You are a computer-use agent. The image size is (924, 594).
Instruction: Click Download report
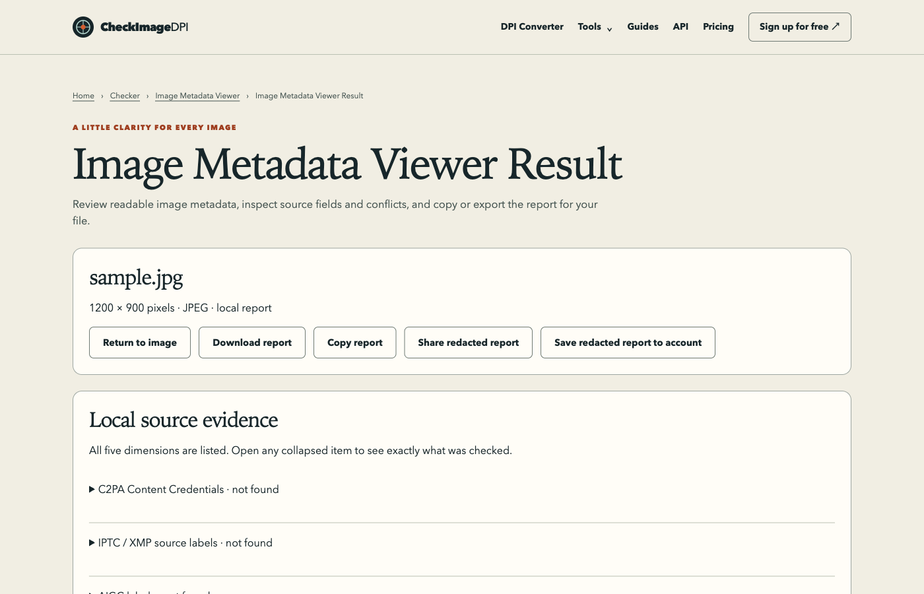(252, 343)
